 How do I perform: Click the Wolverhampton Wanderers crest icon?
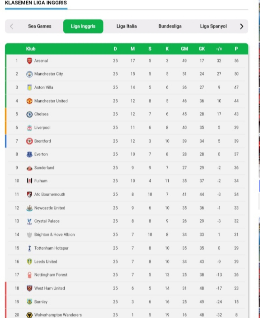(30, 315)
